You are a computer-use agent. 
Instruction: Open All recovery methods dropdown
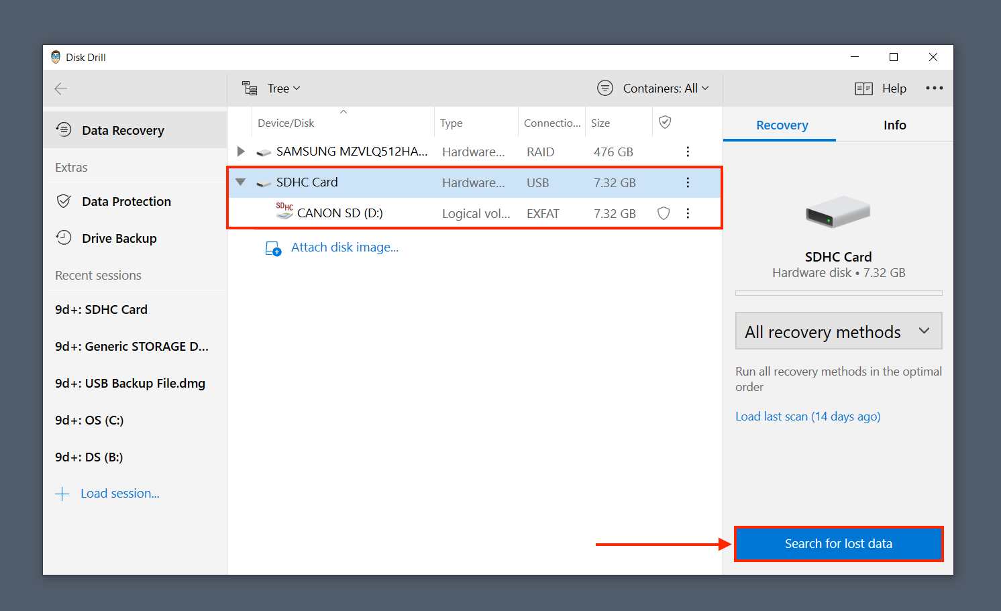tap(839, 331)
